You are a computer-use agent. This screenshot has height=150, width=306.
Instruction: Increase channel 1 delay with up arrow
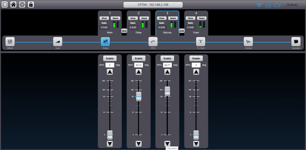click(x=110, y=72)
